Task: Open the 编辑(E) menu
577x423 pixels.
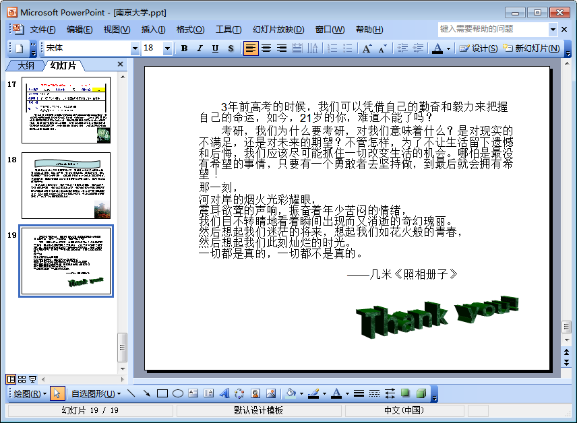Action: coord(80,30)
